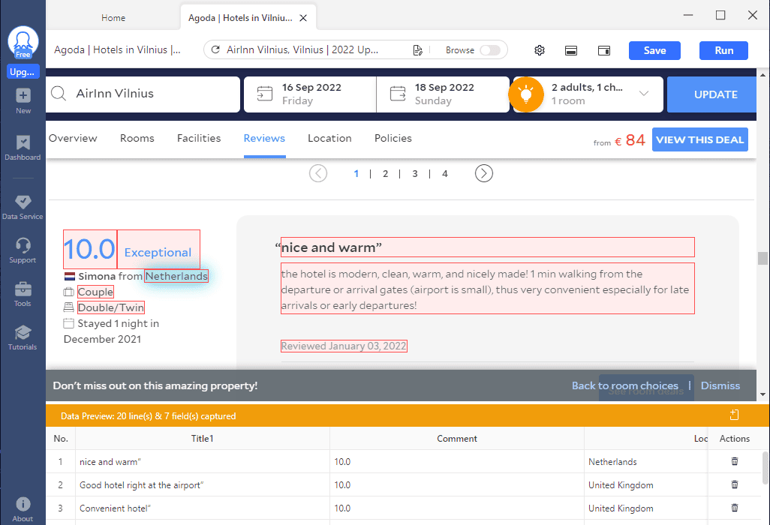The image size is (770, 525).
Task: Click the horizontal panel layout icon
Action: pos(571,50)
